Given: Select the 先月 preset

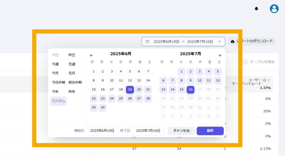Looking at the screenshot, I should pyautogui.click(x=72, y=73).
